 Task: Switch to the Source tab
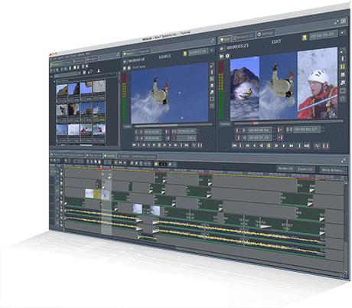pyautogui.click(x=129, y=54)
